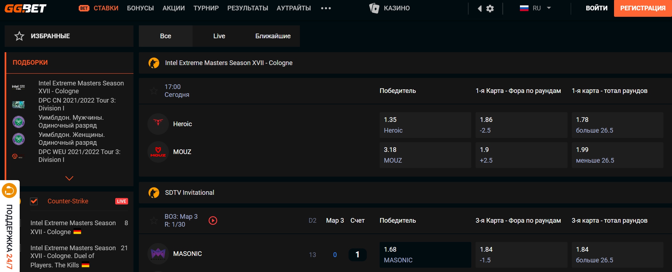Screen dimensions: 672x272
Task: Open the support 24/7 chat icon
Action: [x=9, y=191]
